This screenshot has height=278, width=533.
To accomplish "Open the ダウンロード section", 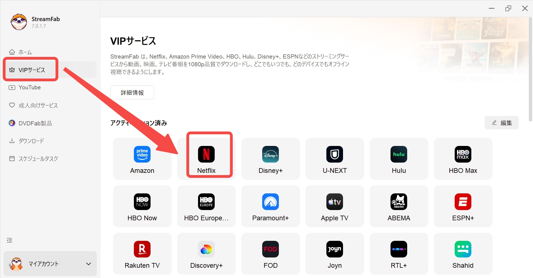I will (31, 141).
